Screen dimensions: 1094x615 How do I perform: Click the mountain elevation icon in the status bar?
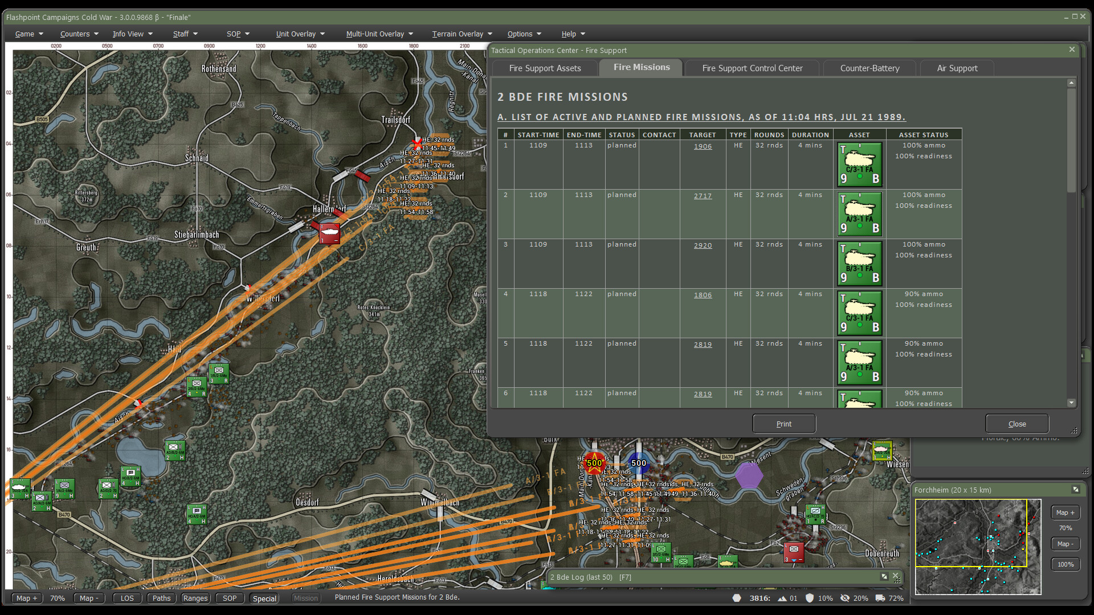click(x=782, y=598)
